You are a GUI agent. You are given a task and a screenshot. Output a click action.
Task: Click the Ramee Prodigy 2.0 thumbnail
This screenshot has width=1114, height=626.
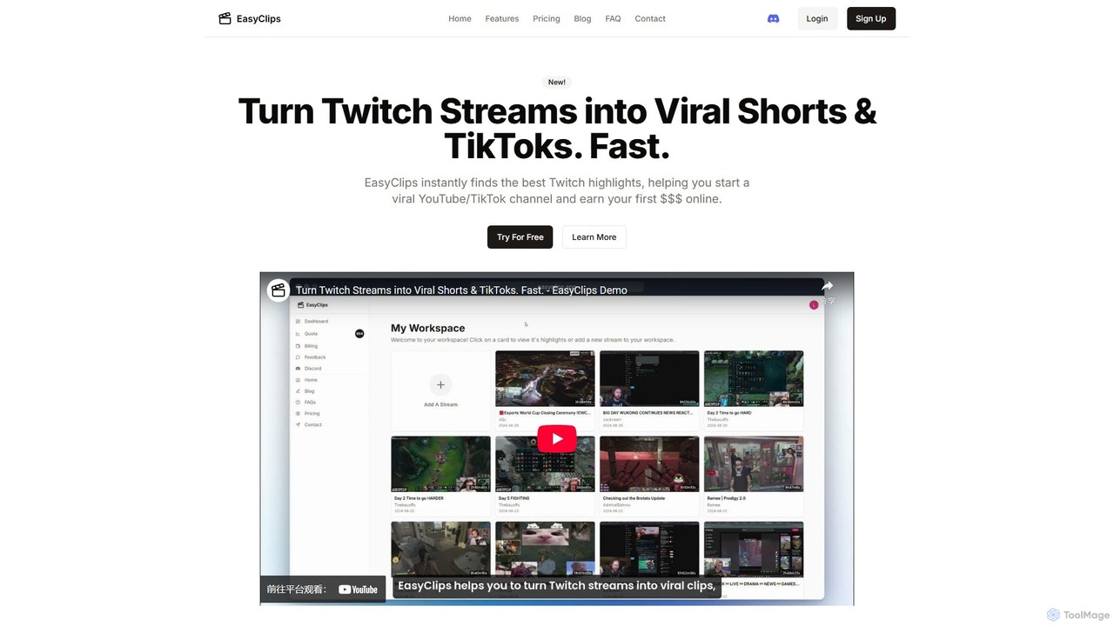754,464
